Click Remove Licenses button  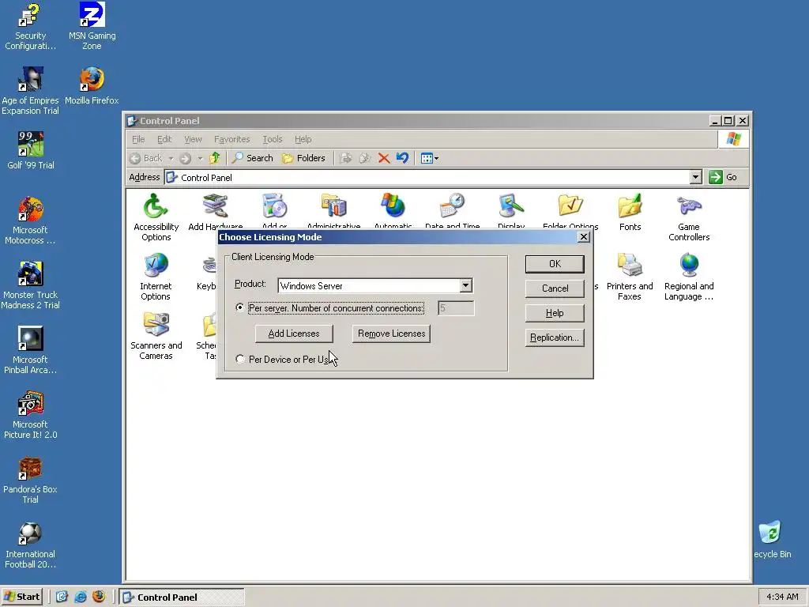tap(391, 334)
